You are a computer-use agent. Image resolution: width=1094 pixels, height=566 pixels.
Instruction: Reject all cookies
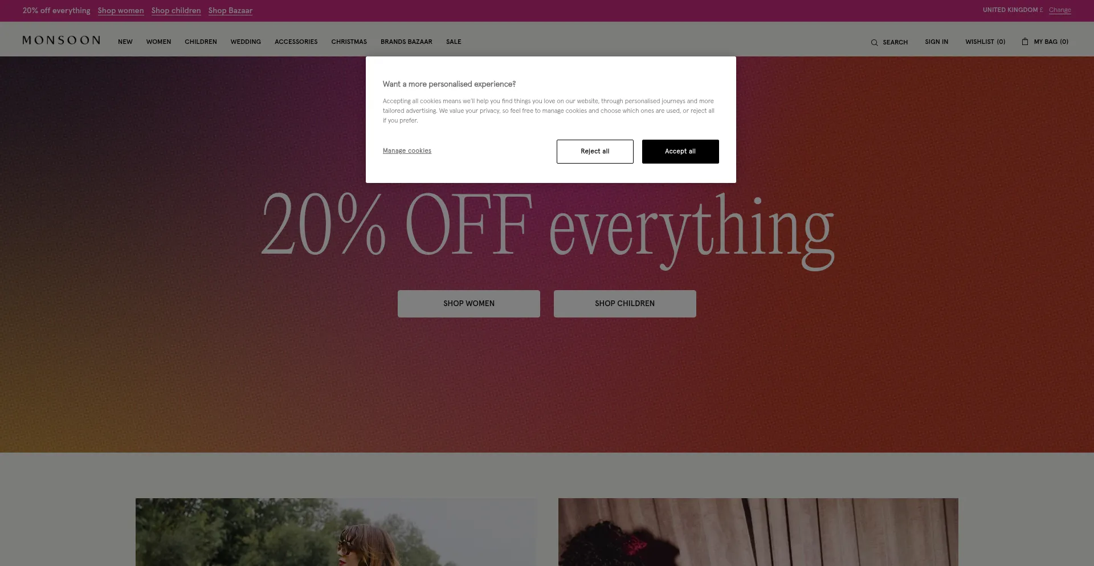(595, 152)
